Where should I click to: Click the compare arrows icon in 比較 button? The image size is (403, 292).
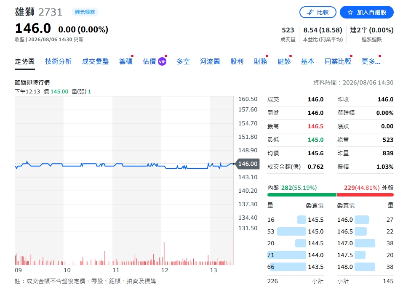[x=310, y=12]
